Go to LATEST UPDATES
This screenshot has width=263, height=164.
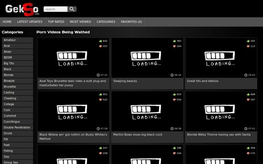30,22
